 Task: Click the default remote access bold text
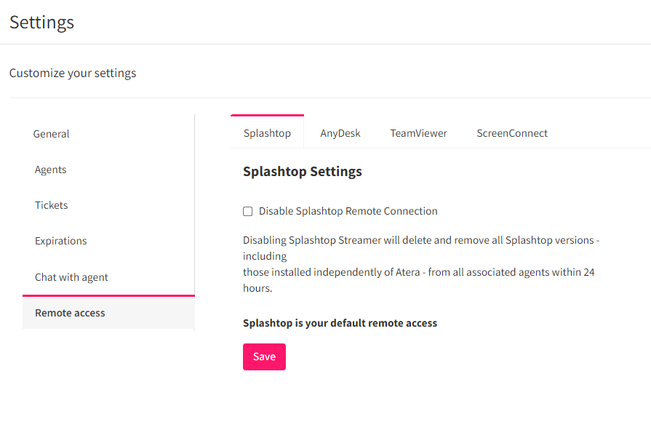point(340,322)
